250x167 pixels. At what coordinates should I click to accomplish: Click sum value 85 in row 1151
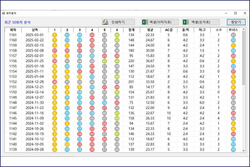[131, 87]
